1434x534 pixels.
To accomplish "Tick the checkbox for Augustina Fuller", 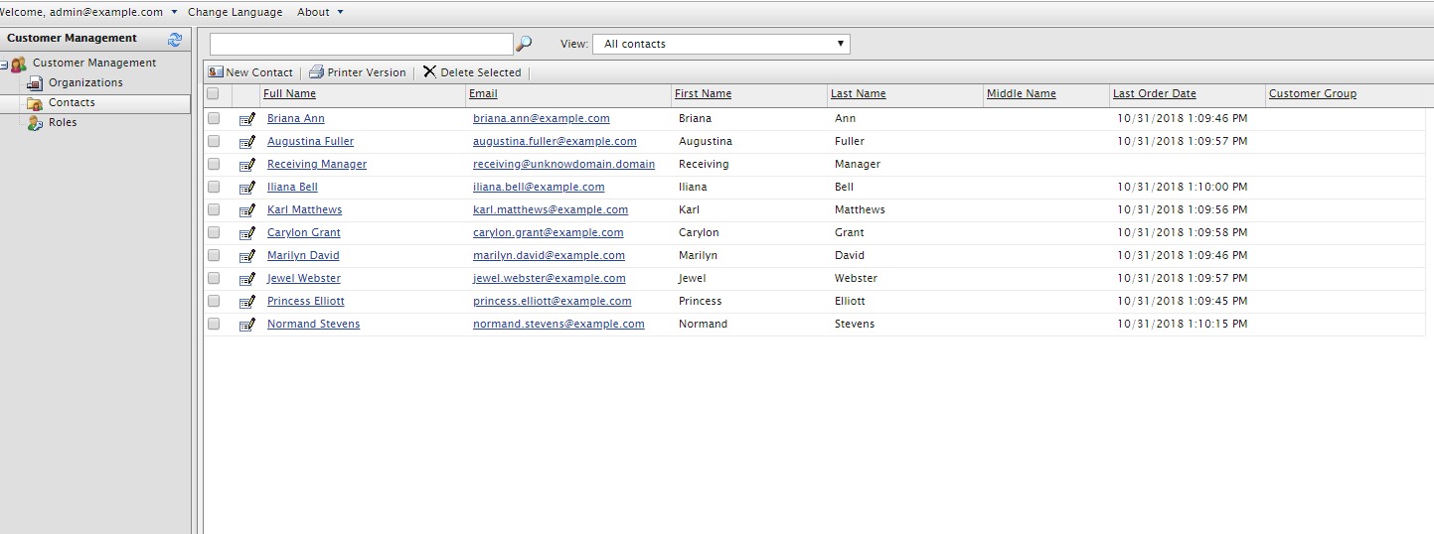I will click(x=214, y=142).
